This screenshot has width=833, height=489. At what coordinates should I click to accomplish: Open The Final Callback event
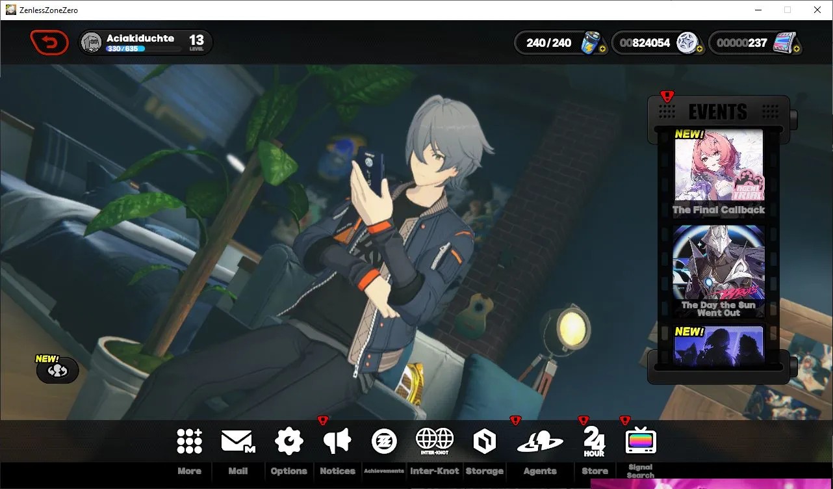tap(719, 173)
